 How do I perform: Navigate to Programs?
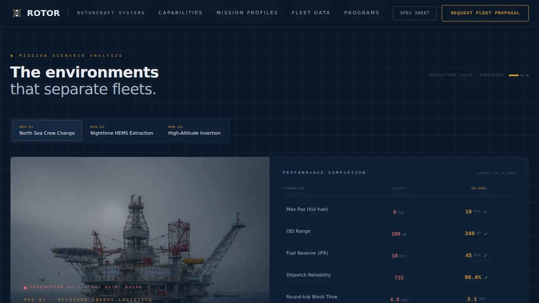(362, 13)
